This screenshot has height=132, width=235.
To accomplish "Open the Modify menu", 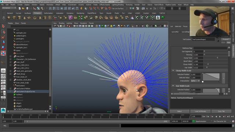I will [13, 5].
